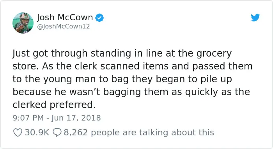Image resolution: width=273 pixels, height=149 pixels.
Task: Open the 9:07 PM tweet time link
Action: point(28,118)
